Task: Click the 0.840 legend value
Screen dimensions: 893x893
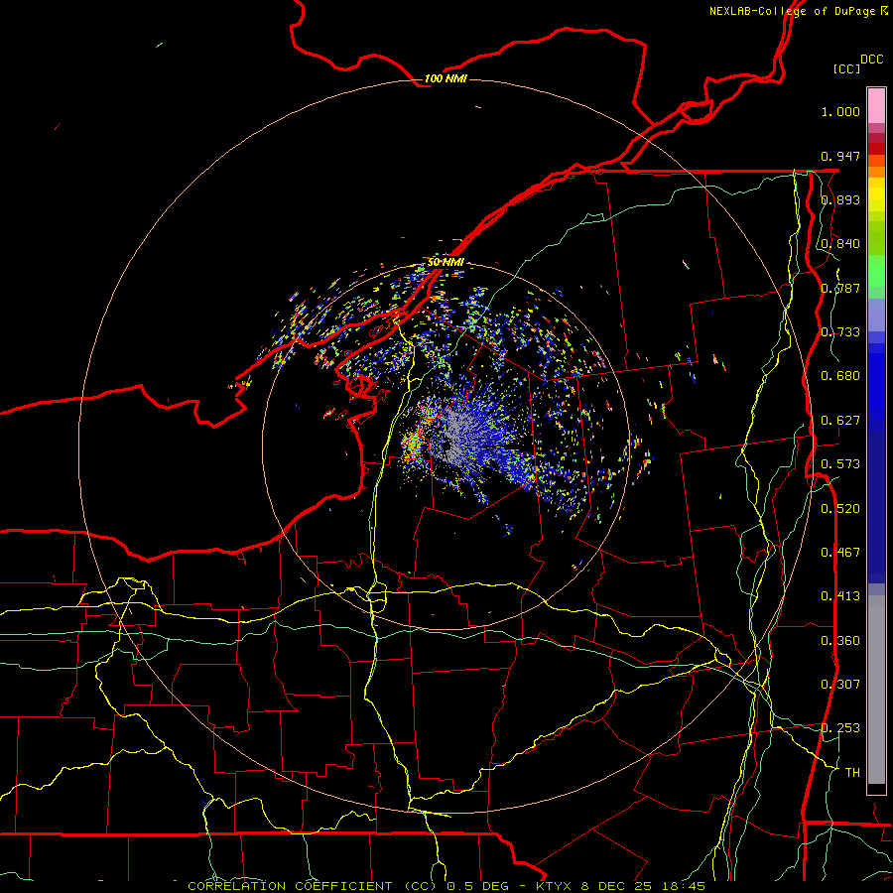Action: click(x=840, y=244)
